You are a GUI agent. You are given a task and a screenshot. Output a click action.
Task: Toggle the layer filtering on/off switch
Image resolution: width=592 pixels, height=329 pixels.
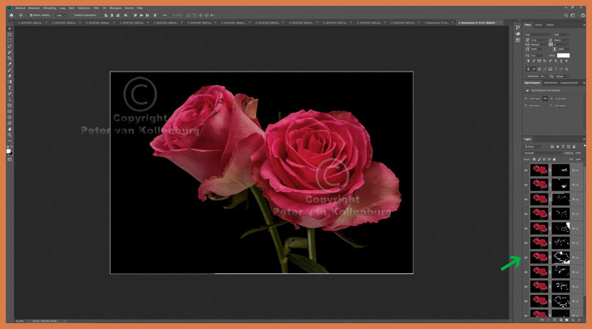pos(585,145)
